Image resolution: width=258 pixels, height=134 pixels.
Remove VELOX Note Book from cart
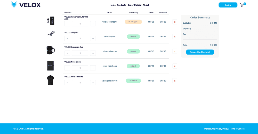point(175,66)
